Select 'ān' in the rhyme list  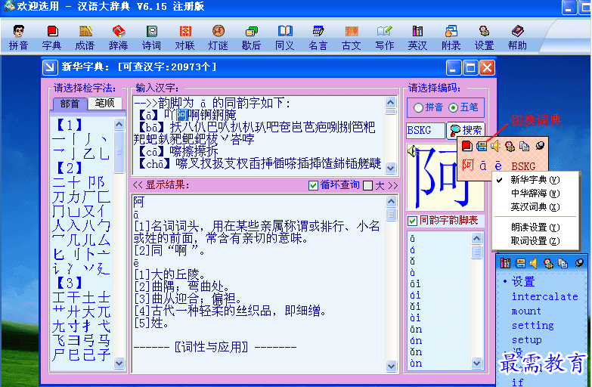point(416,330)
